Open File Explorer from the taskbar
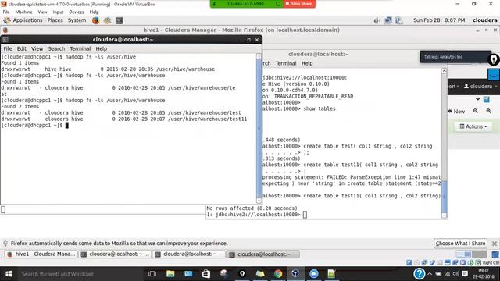The image size is (500, 281). (x=170, y=274)
